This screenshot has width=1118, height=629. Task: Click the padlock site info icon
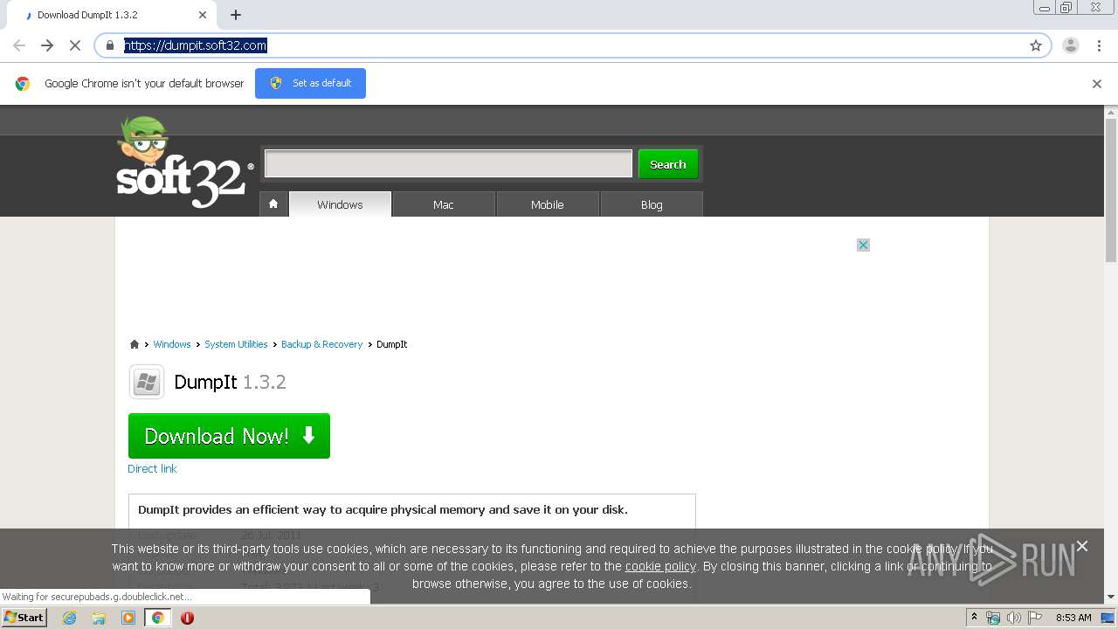(110, 45)
